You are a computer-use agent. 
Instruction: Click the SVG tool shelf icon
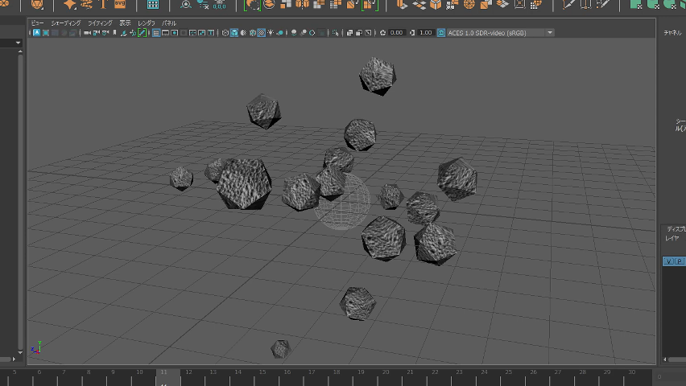[119, 4]
